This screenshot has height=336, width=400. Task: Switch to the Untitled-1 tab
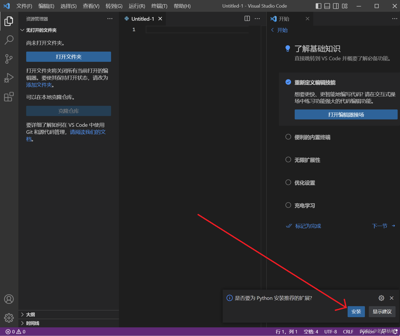pyautogui.click(x=143, y=19)
